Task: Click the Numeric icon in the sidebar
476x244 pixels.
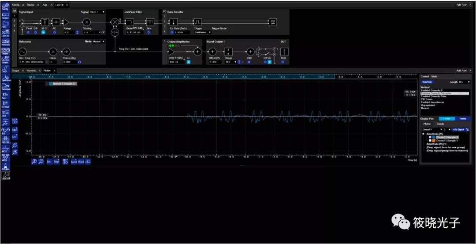Action: [5, 42]
